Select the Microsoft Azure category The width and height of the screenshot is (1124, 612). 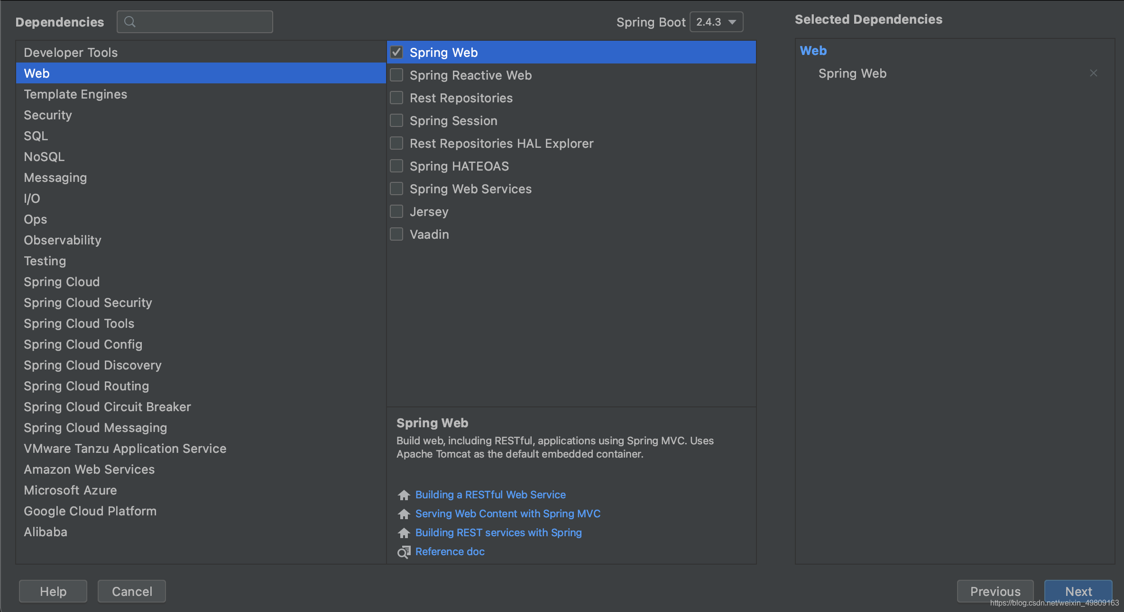[201, 490]
